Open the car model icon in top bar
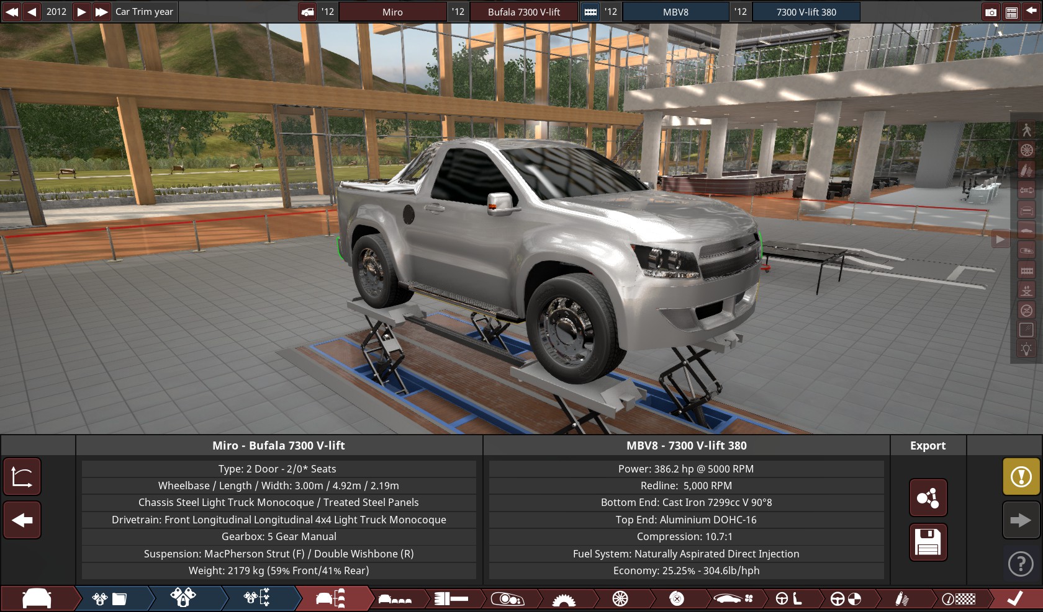Image resolution: width=1043 pixels, height=612 pixels. [308, 12]
